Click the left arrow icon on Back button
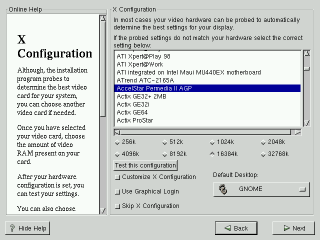This screenshot has width=320, height=240. tap(227, 228)
